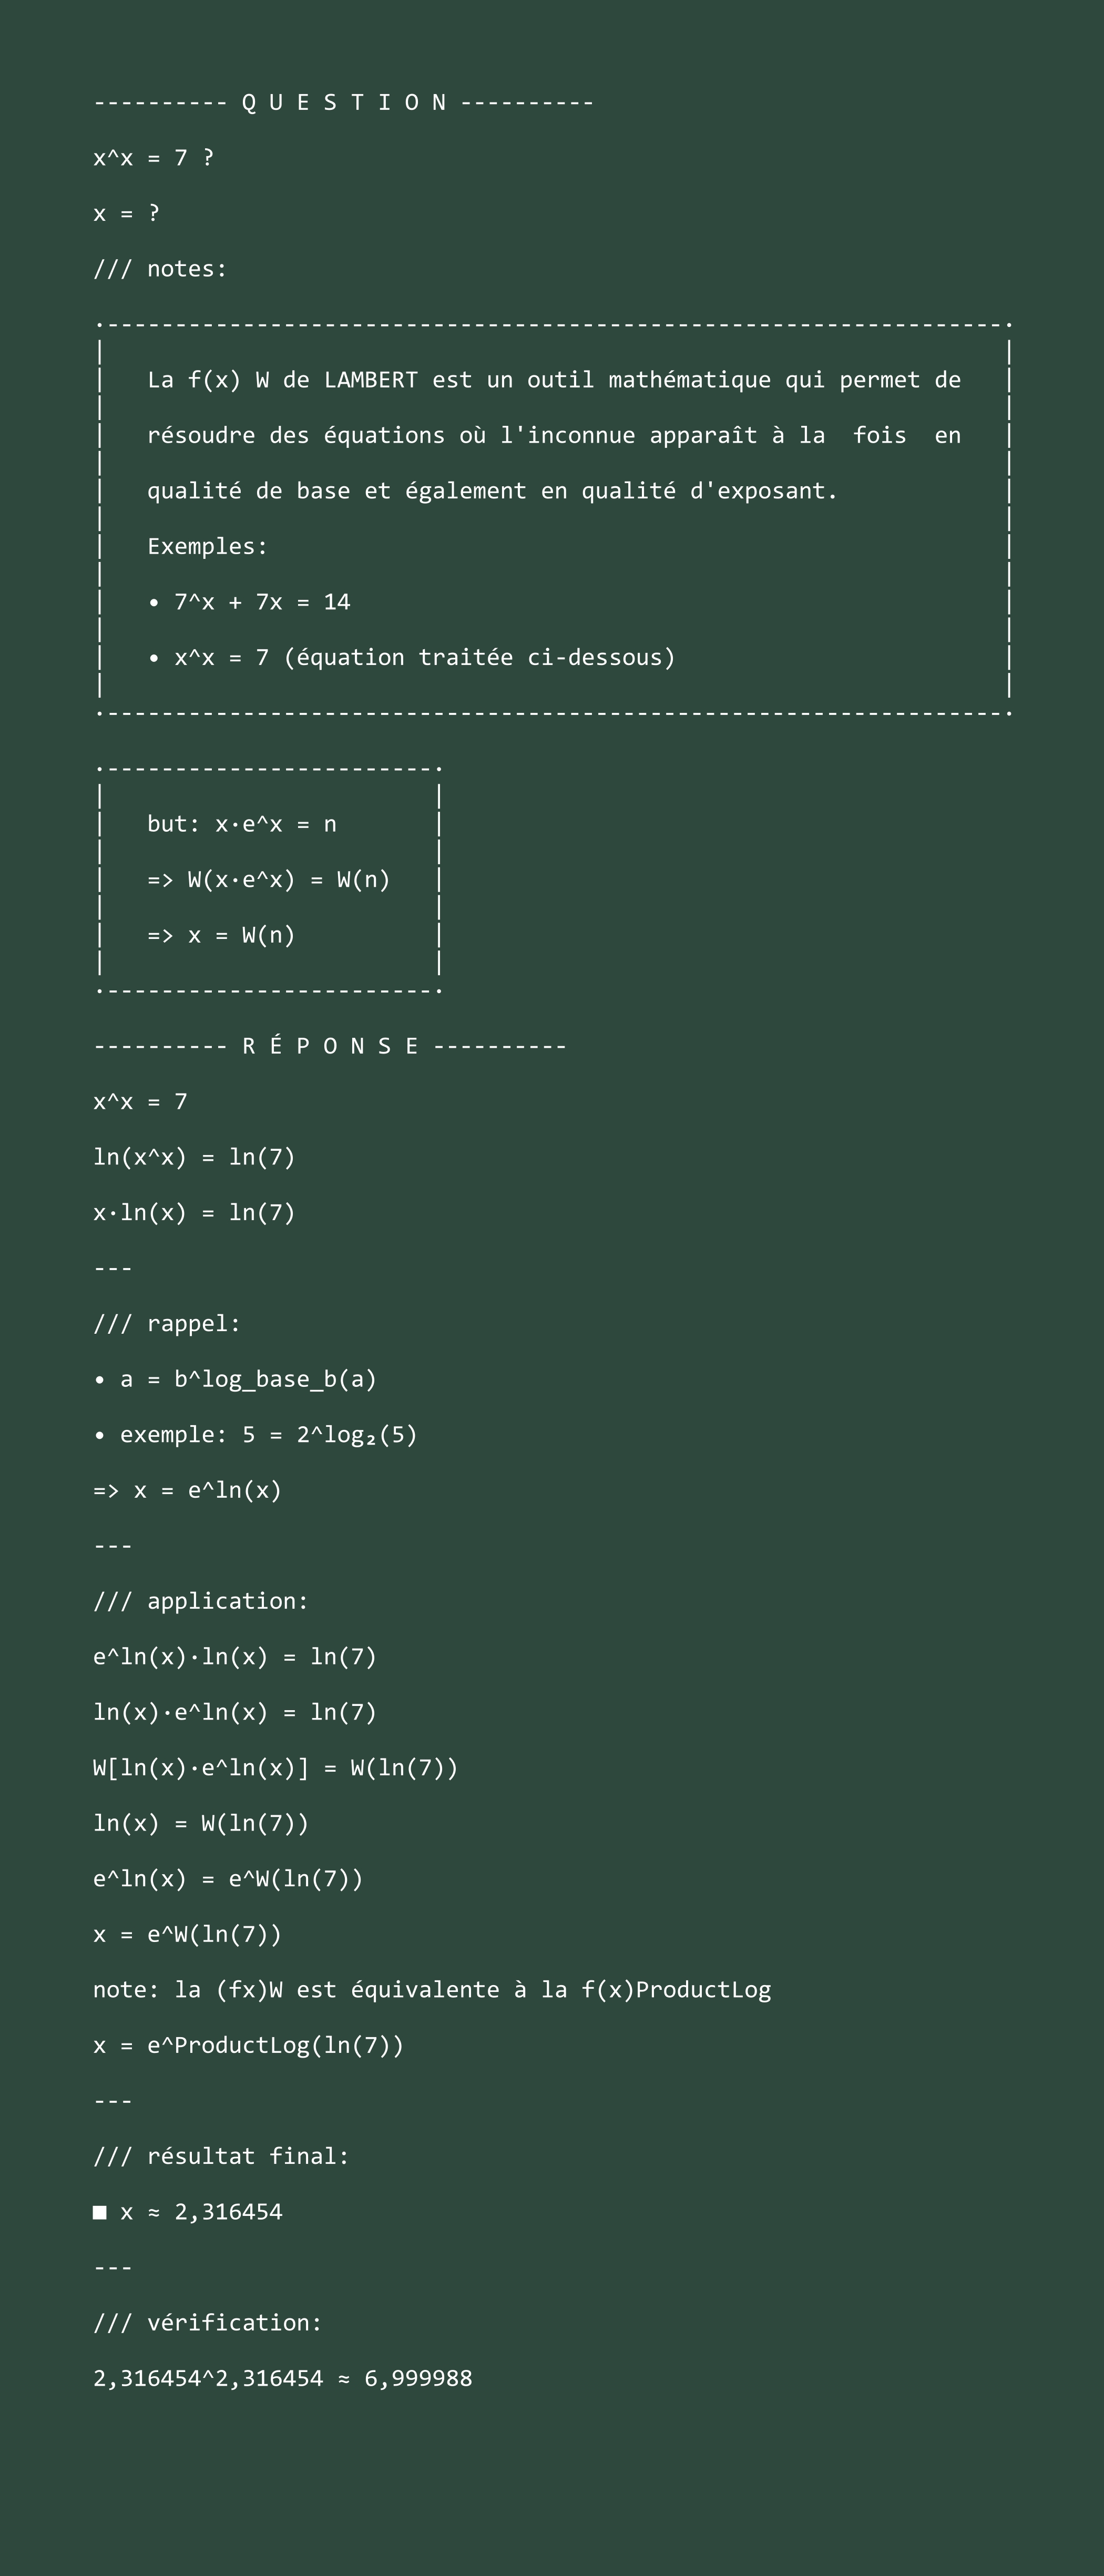Viewport: 1104px width, 2576px height.
Task: Click the '/// rappel:' heading
Action: (167, 1323)
